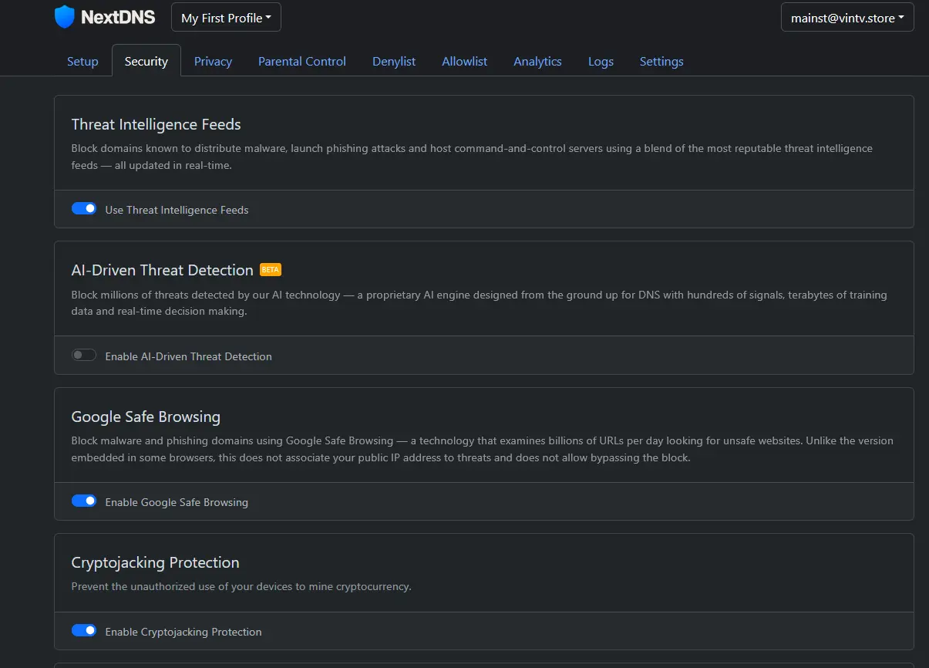This screenshot has width=929, height=668.
Task: View the Analytics tab
Action: (537, 62)
